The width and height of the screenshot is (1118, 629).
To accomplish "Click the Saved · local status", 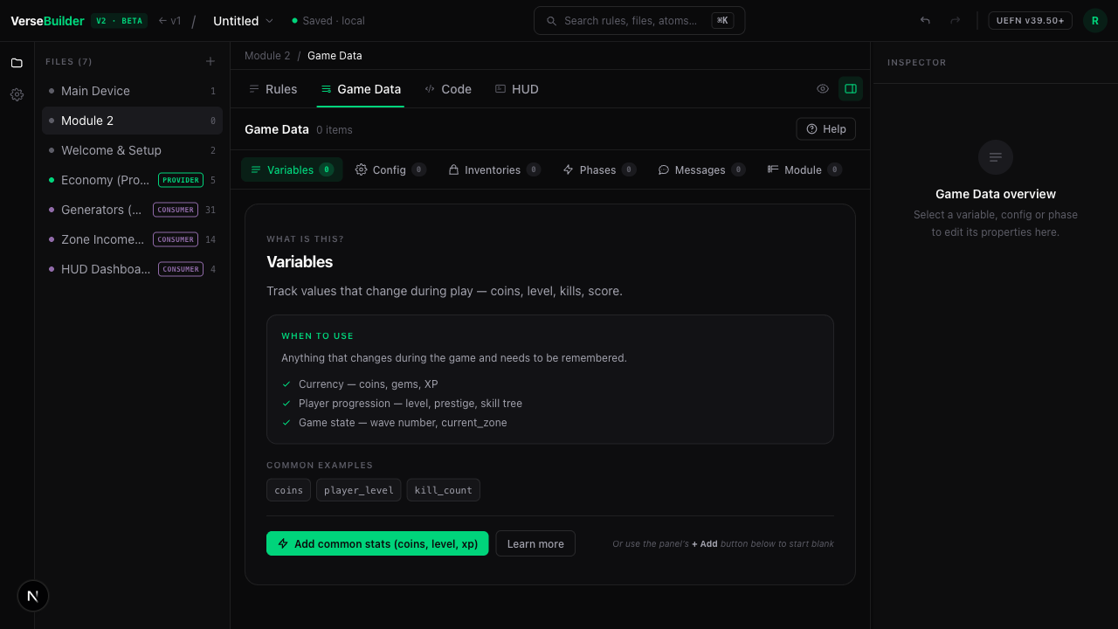I will tap(328, 21).
